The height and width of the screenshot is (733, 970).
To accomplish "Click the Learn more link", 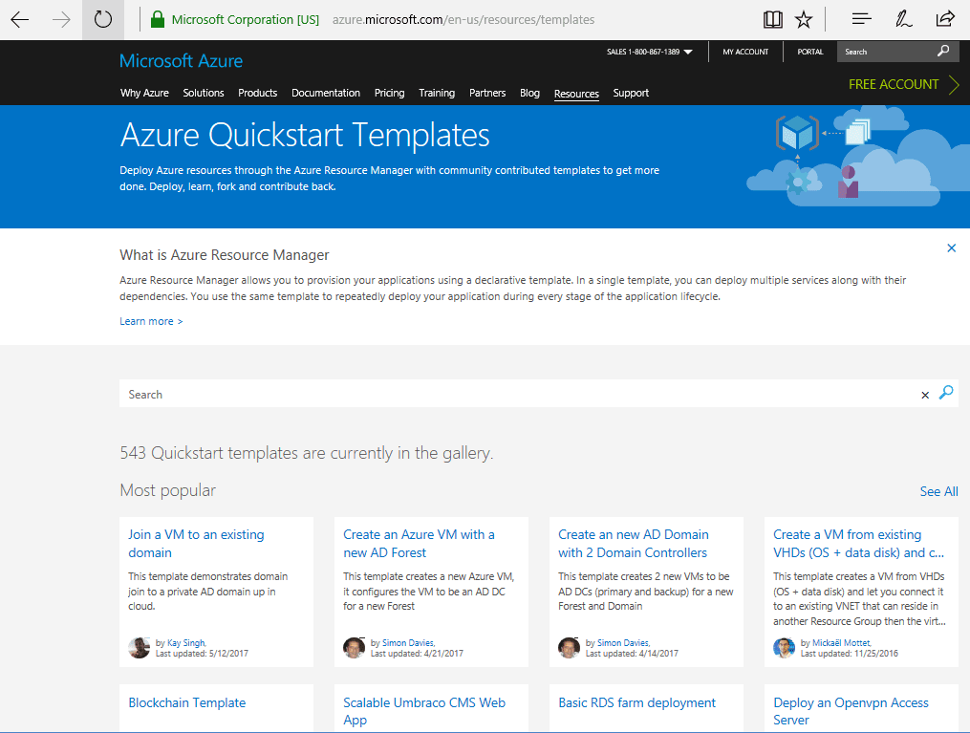I will coord(151,321).
